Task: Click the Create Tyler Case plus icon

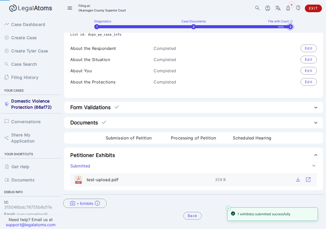Action: tap(7, 51)
